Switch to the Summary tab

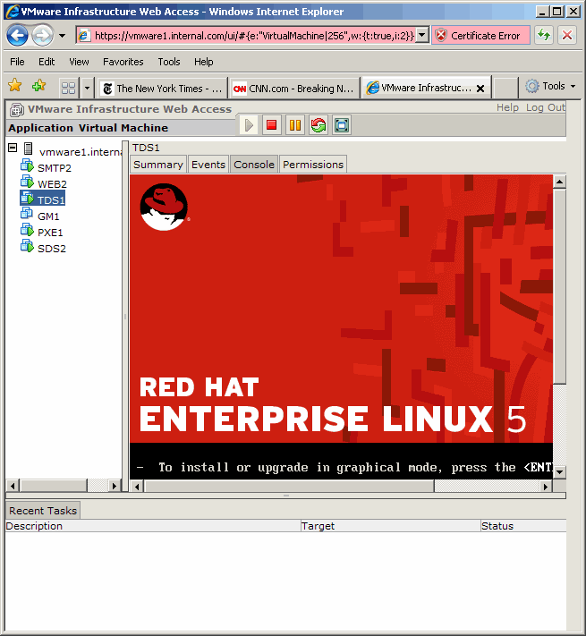pyautogui.click(x=158, y=165)
